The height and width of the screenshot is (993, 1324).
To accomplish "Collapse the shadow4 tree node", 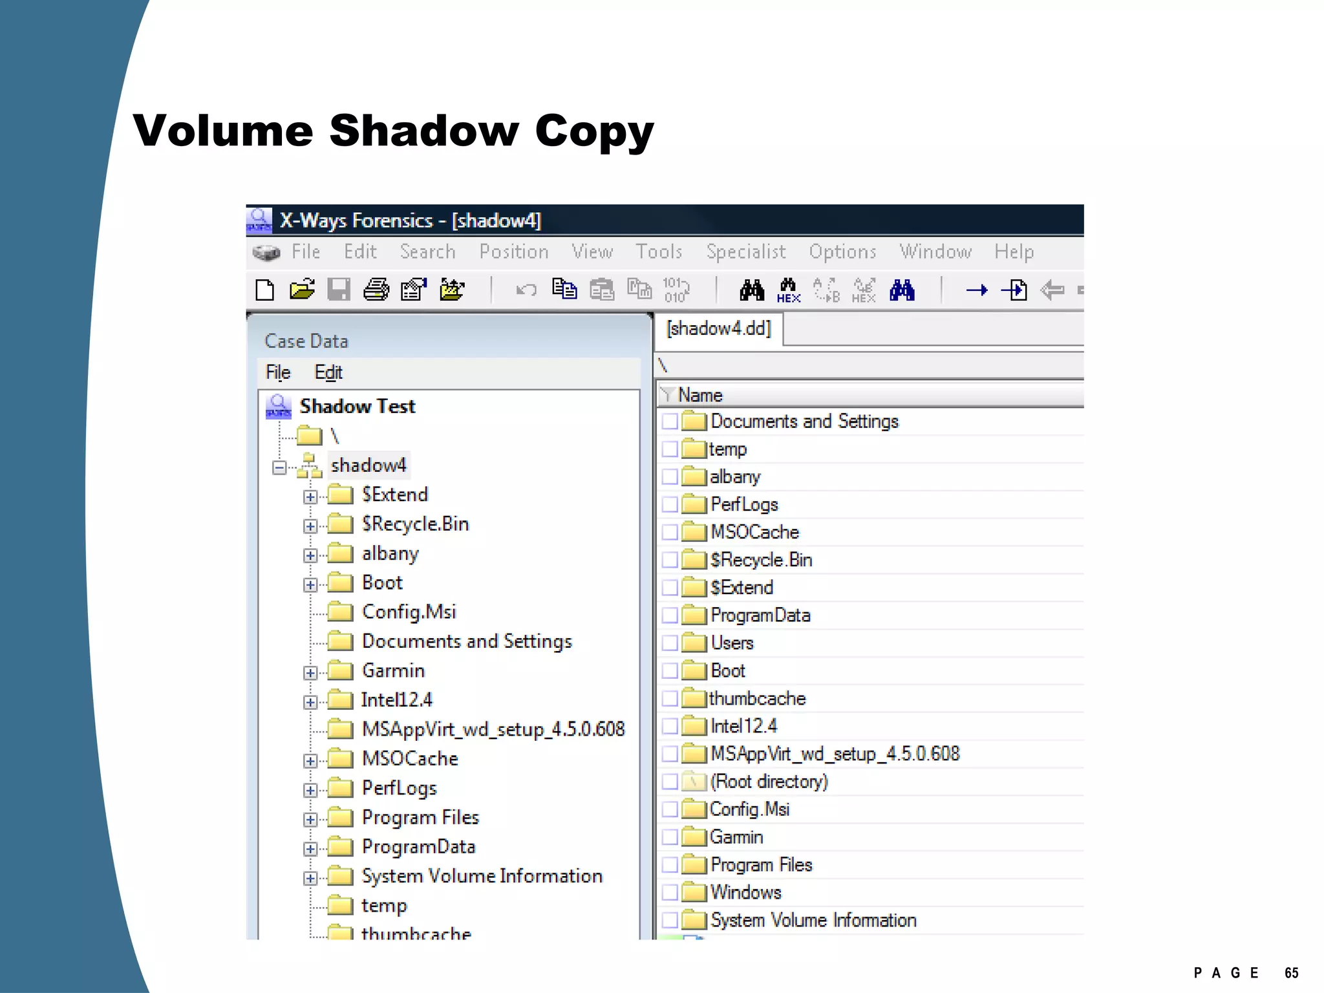I will pos(279,467).
